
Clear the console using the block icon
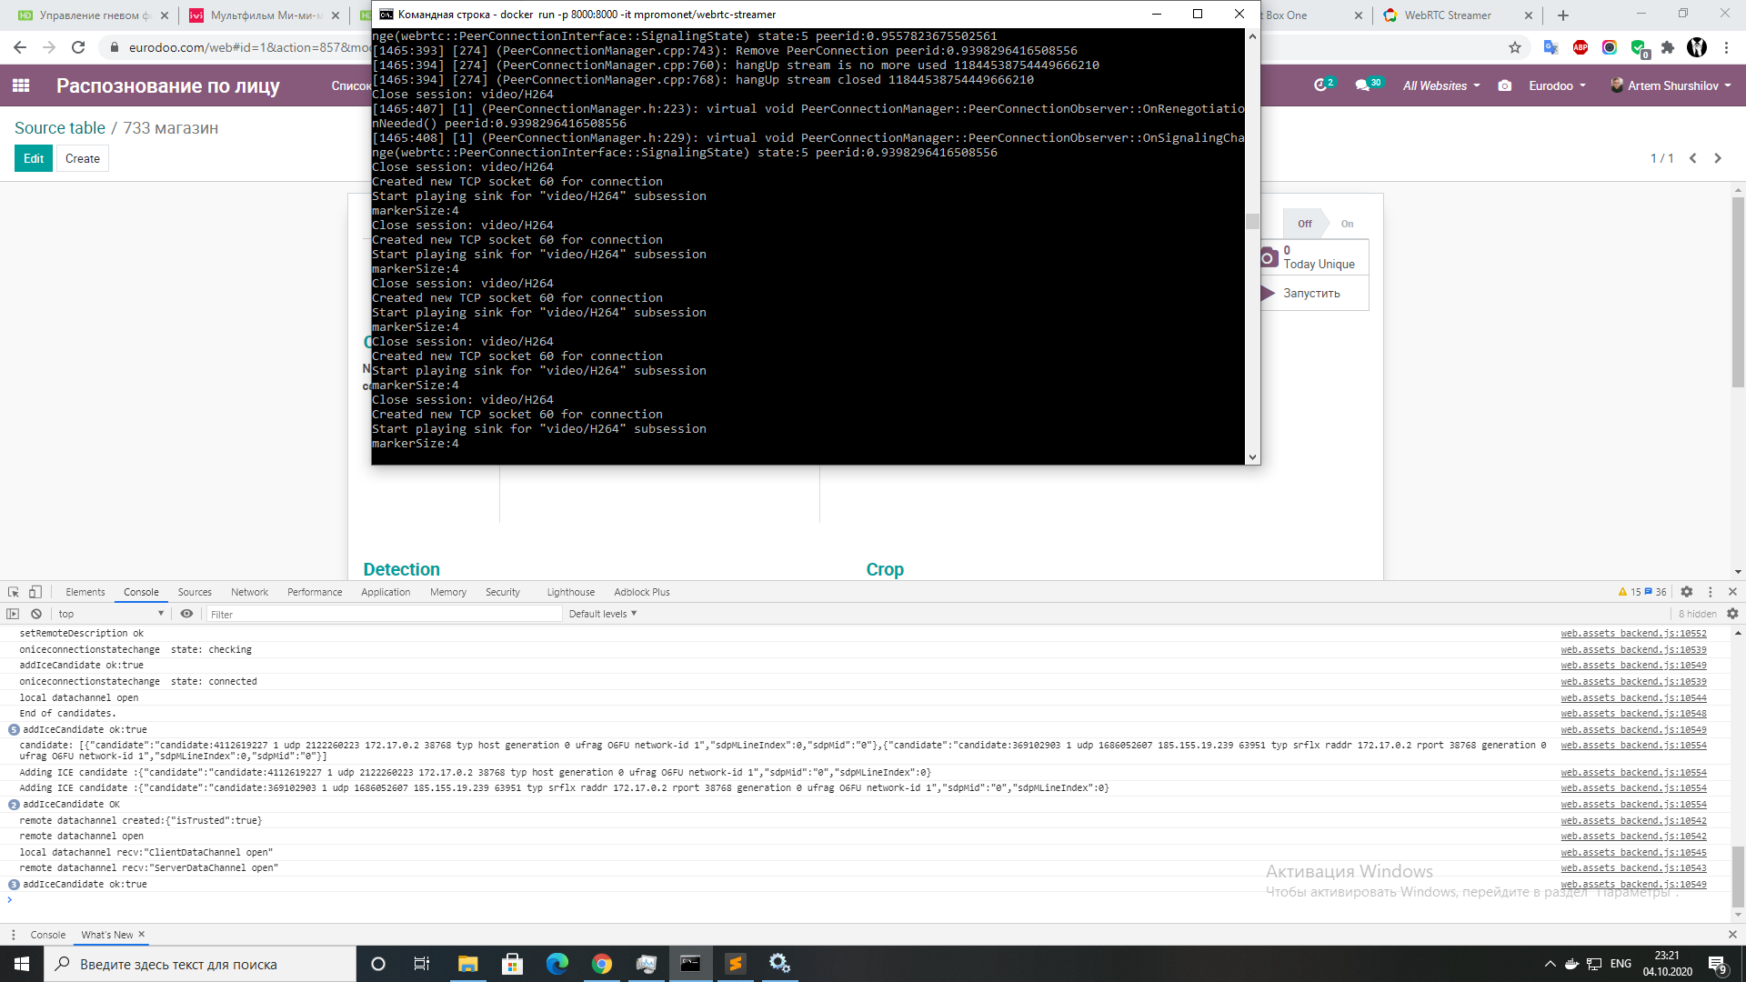pyautogui.click(x=35, y=613)
